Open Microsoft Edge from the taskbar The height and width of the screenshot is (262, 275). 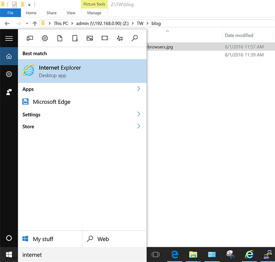coord(175,255)
